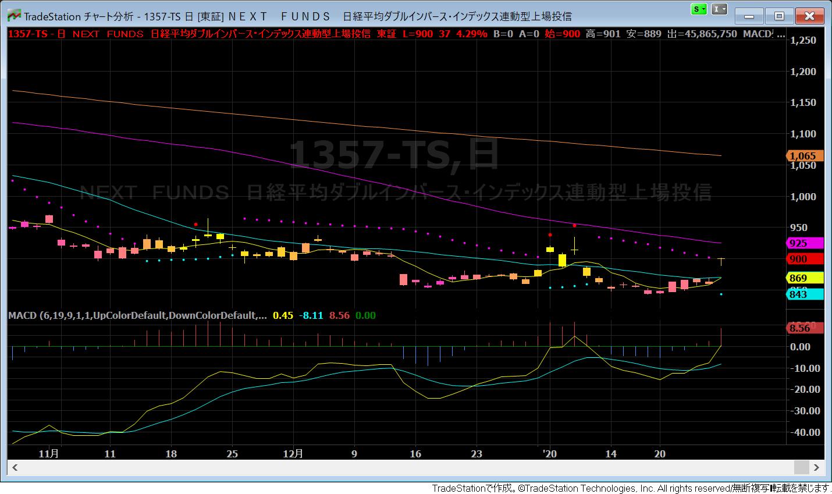Click the symbol text 1357-TS in status line
The height and width of the screenshot is (494, 832).
coord(28,34)
